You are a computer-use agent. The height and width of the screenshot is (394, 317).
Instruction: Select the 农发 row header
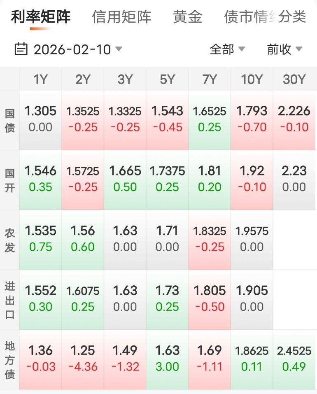pyautogui.click(x=10, y=240)
